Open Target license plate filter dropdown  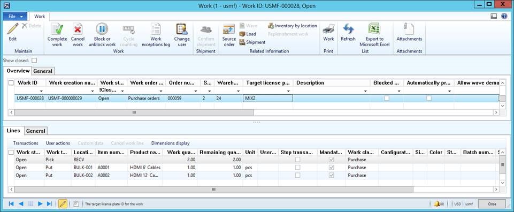tap(288, 91)
